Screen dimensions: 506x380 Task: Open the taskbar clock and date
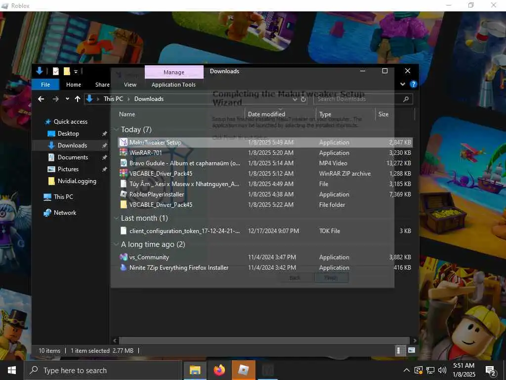click(464, 370)
